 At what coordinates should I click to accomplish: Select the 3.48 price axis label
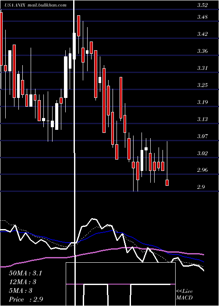[202, 17]
